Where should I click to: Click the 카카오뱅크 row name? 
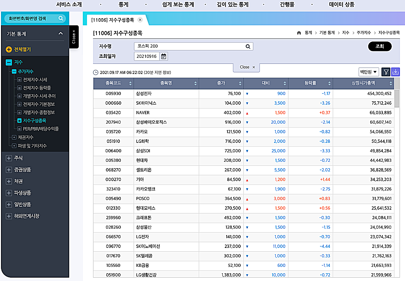pyautogui.click(x=146, y=189)
